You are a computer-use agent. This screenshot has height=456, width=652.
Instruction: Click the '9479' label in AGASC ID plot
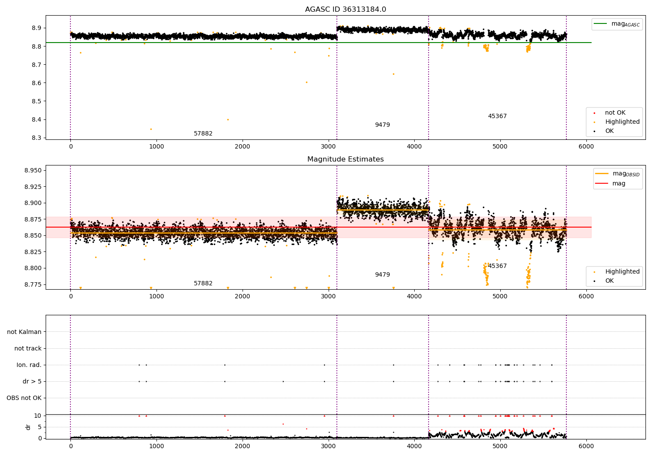(x=383, y=125)
